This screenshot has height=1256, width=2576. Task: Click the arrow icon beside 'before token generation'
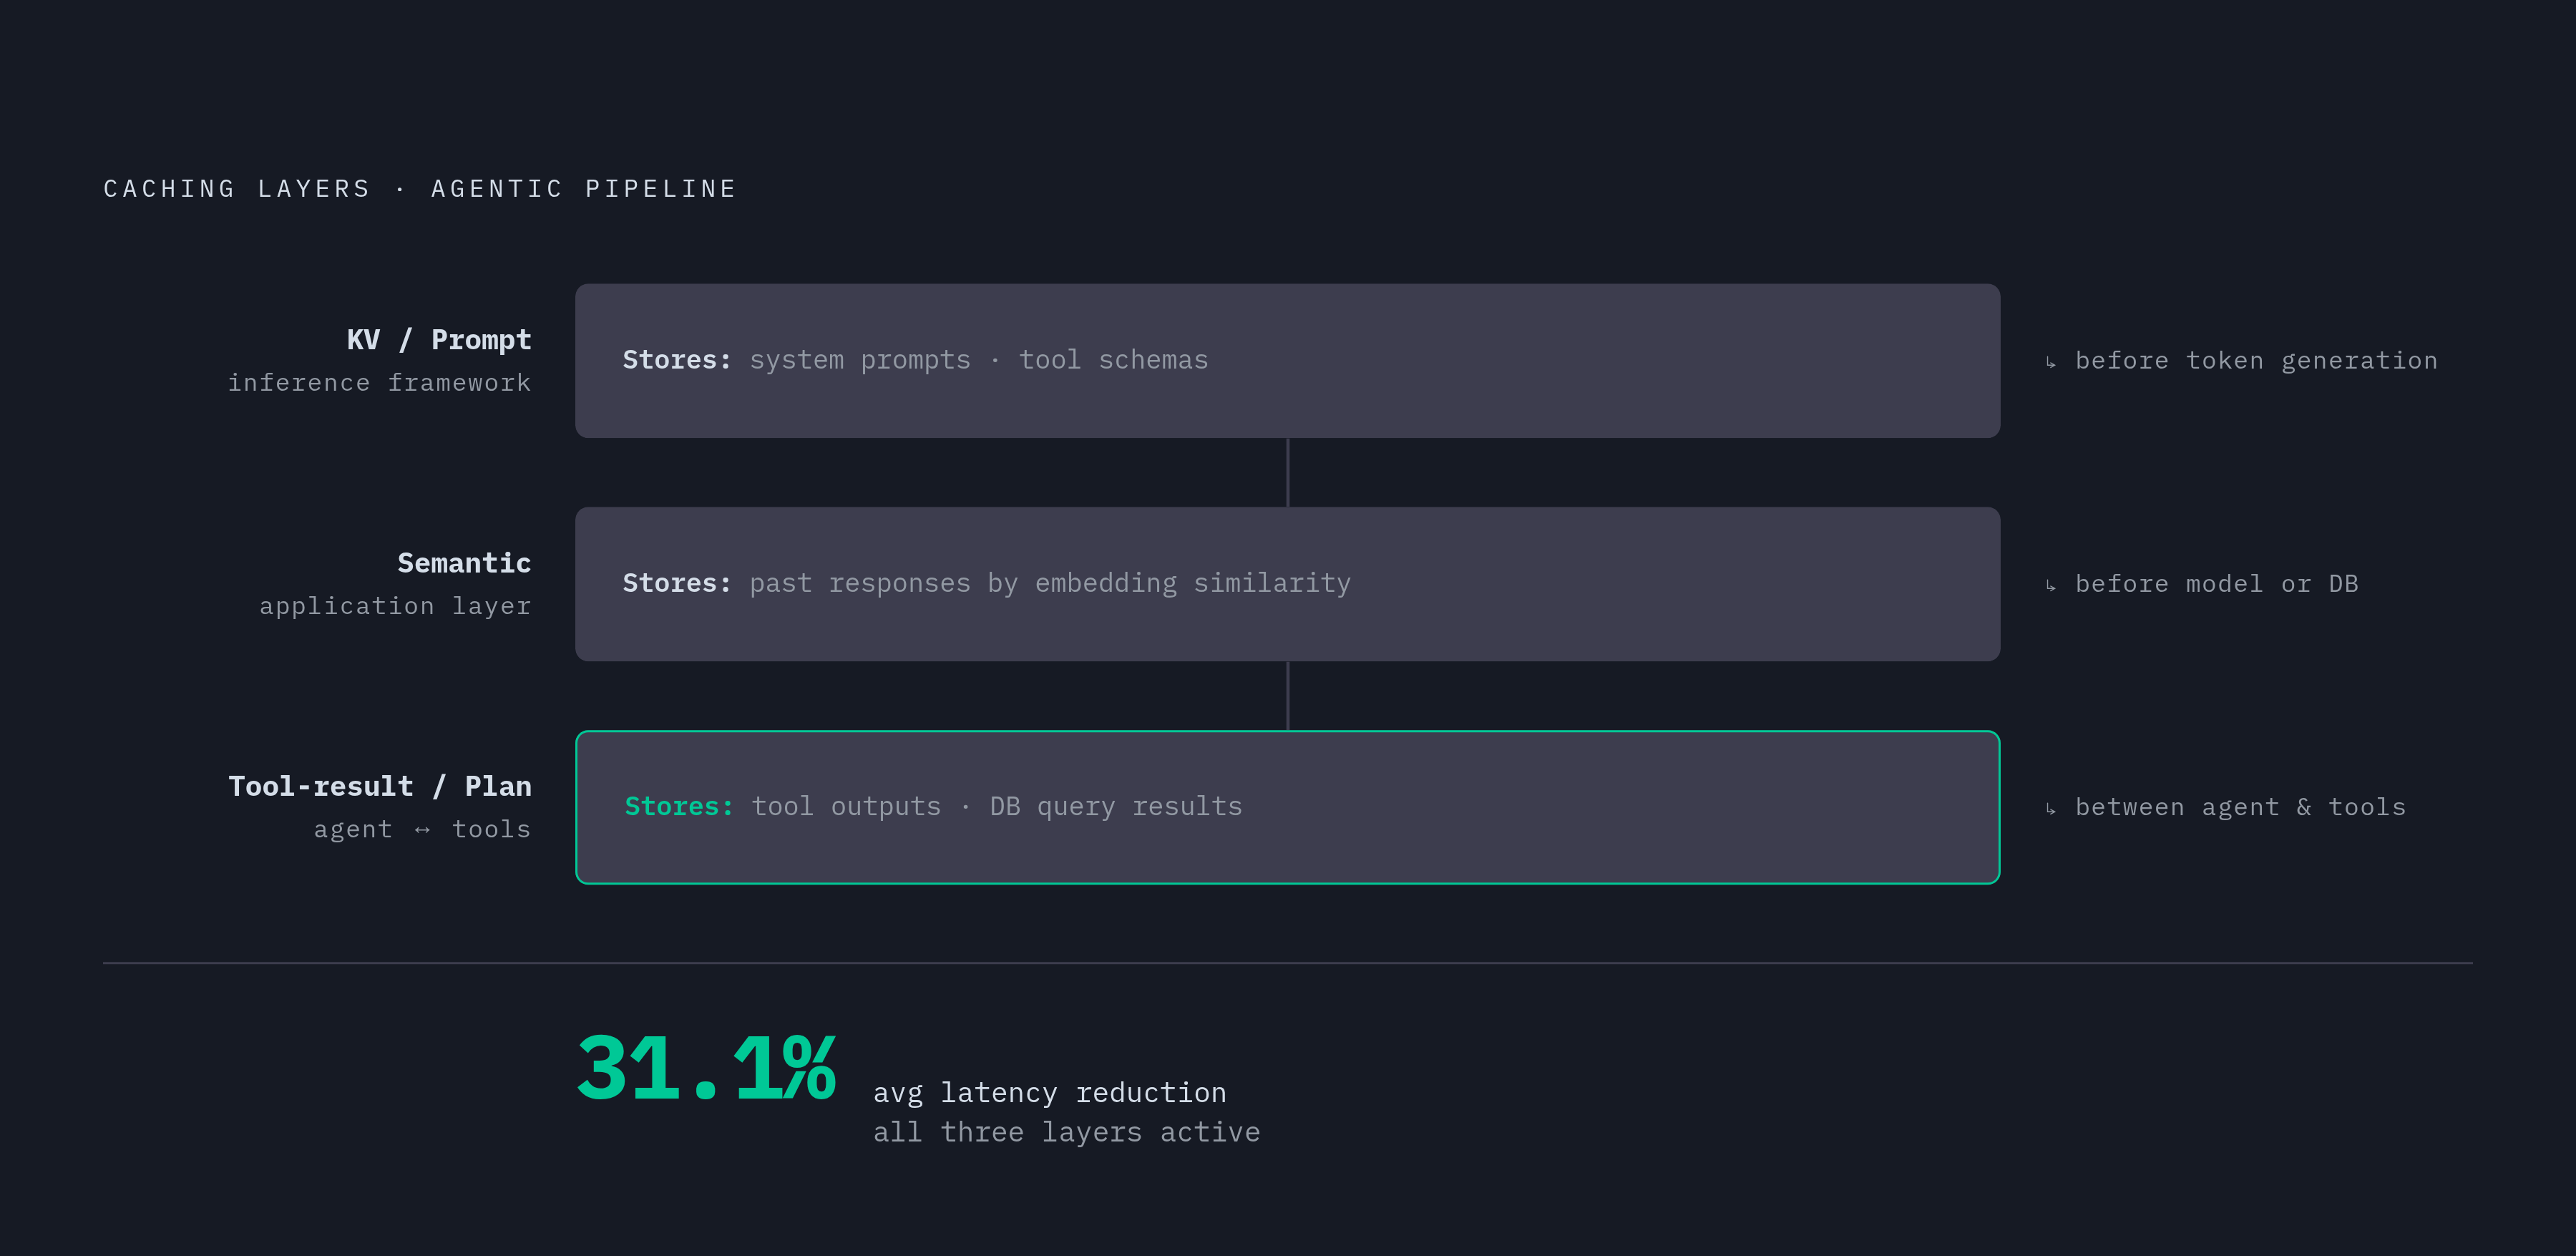click(2051, 362)
